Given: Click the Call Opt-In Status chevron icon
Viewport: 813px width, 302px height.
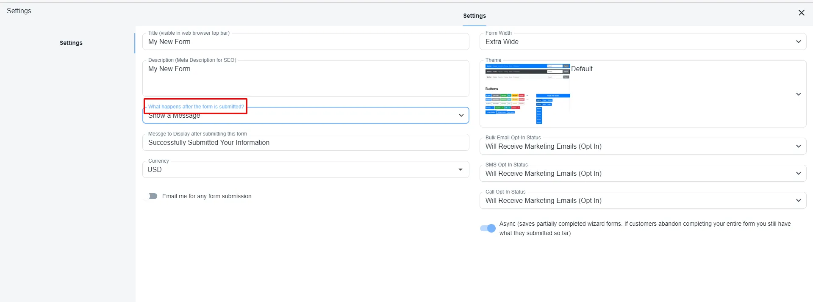Looking at the screenshot, I should (x=798, y=200).
